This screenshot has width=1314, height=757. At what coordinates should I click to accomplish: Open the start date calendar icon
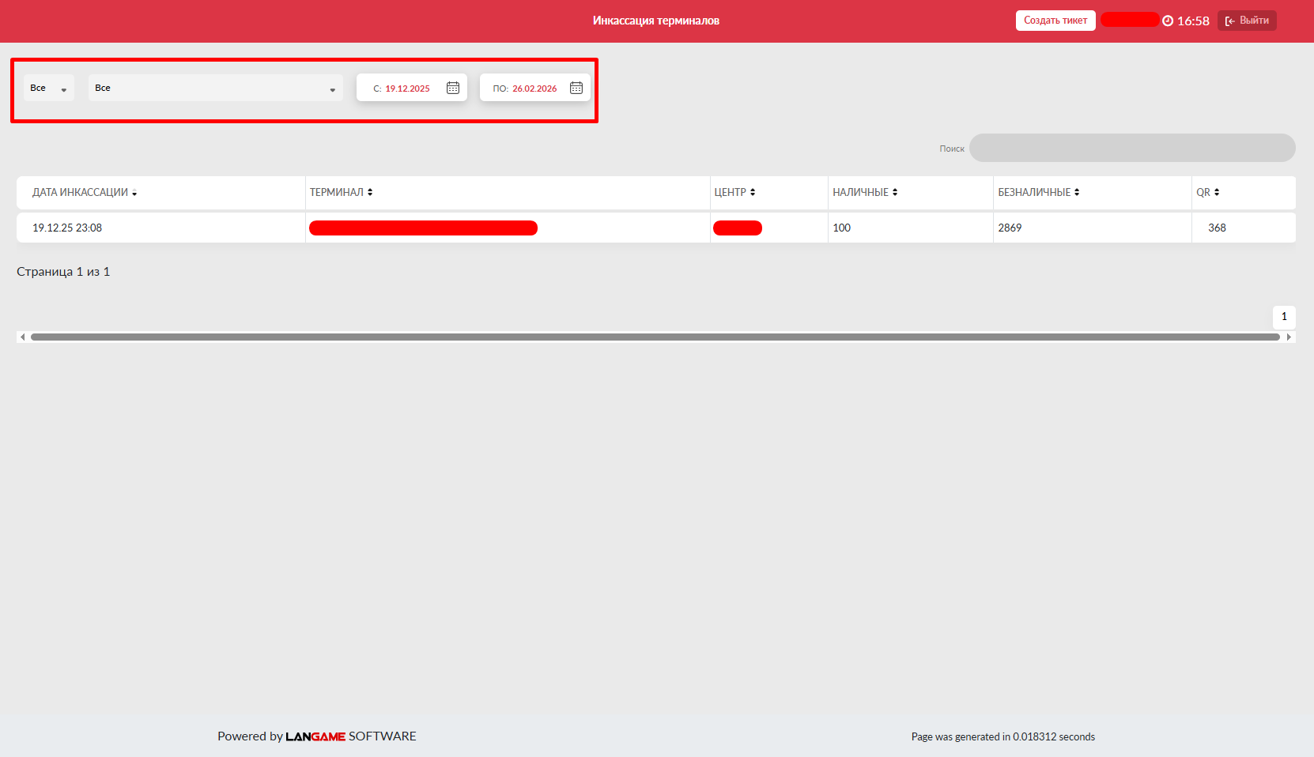point(453,88)
